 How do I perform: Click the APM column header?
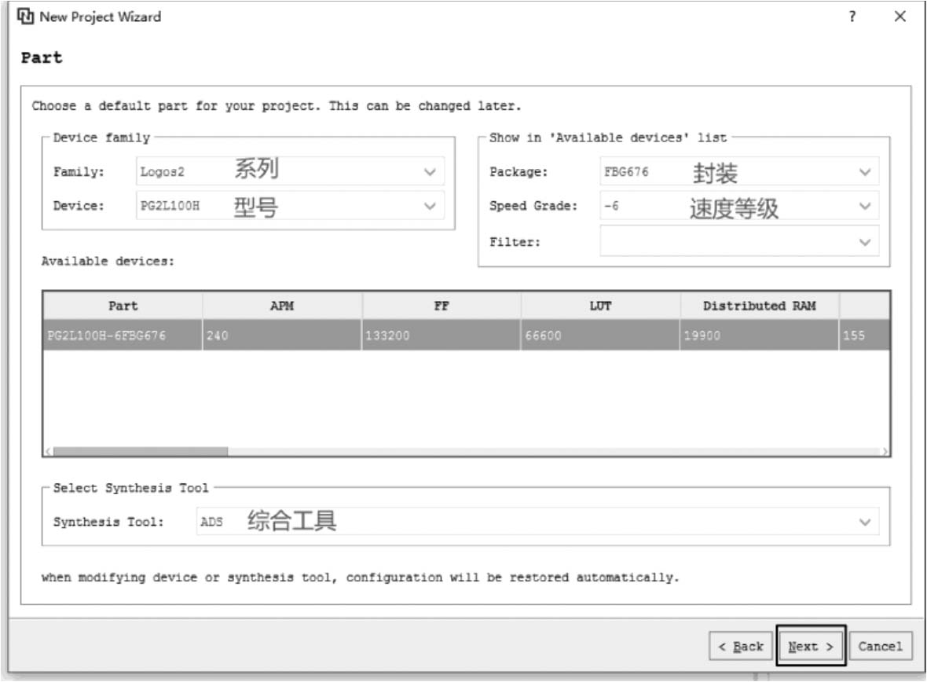point(282,306)
